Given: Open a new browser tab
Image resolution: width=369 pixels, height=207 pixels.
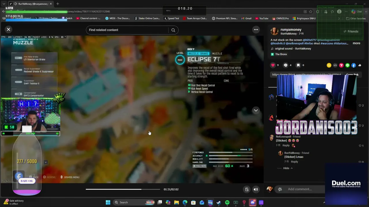Looking at the screenshot, I should point(58,4).
